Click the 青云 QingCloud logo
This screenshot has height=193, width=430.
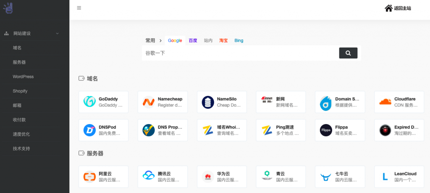pyautogui.click(x=267, y=176)
